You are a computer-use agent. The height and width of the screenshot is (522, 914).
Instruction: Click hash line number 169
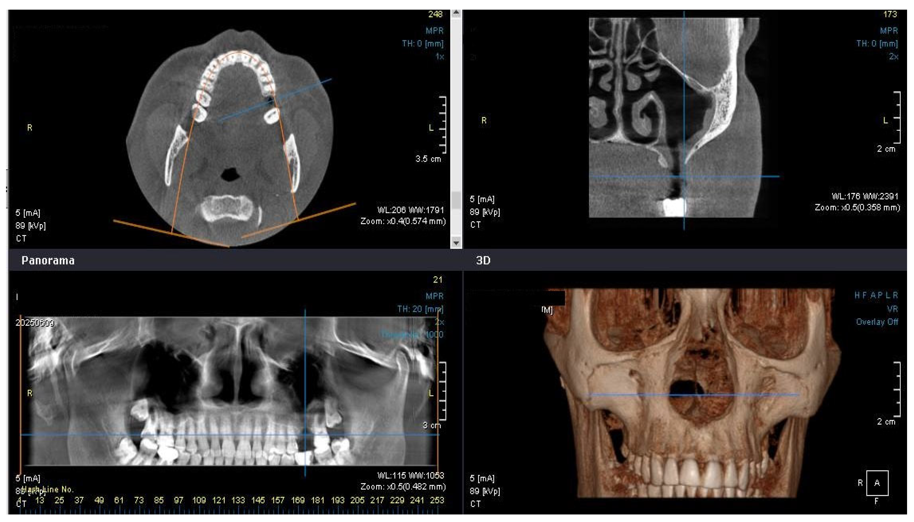[298, 500]
